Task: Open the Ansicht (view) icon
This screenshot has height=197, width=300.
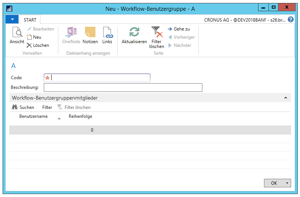Action: tap(17, 35)
